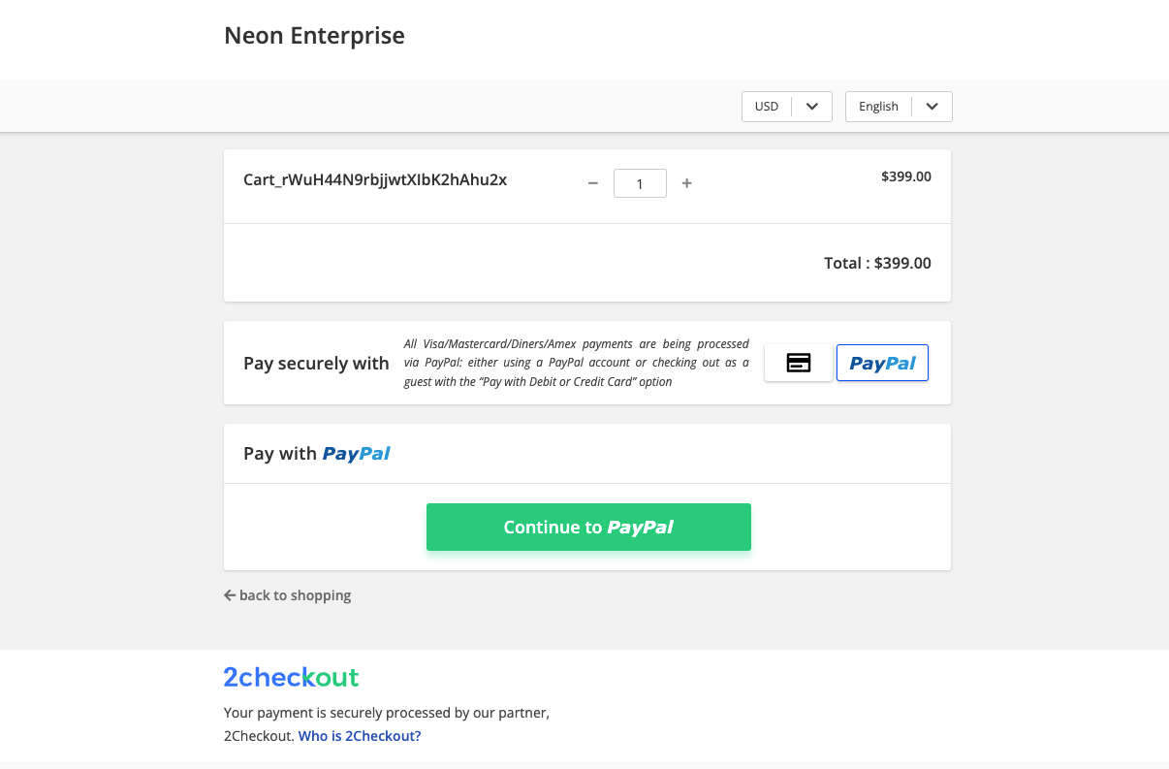
Task: Choose the PayPal payment method button
Action: [882, 363]
